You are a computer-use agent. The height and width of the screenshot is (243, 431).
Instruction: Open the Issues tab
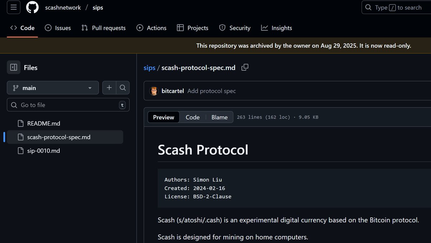[x=58, y=28]
